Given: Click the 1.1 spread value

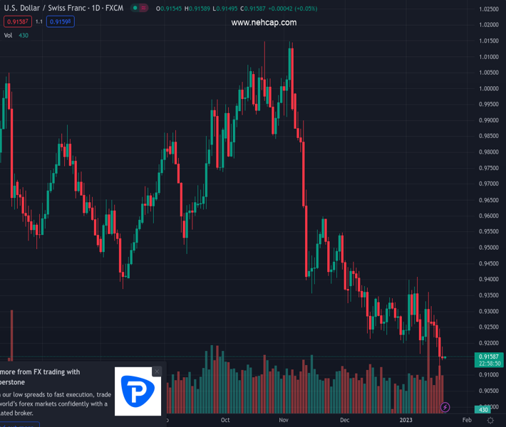Looking at the screenshot, I should point(39,21).
